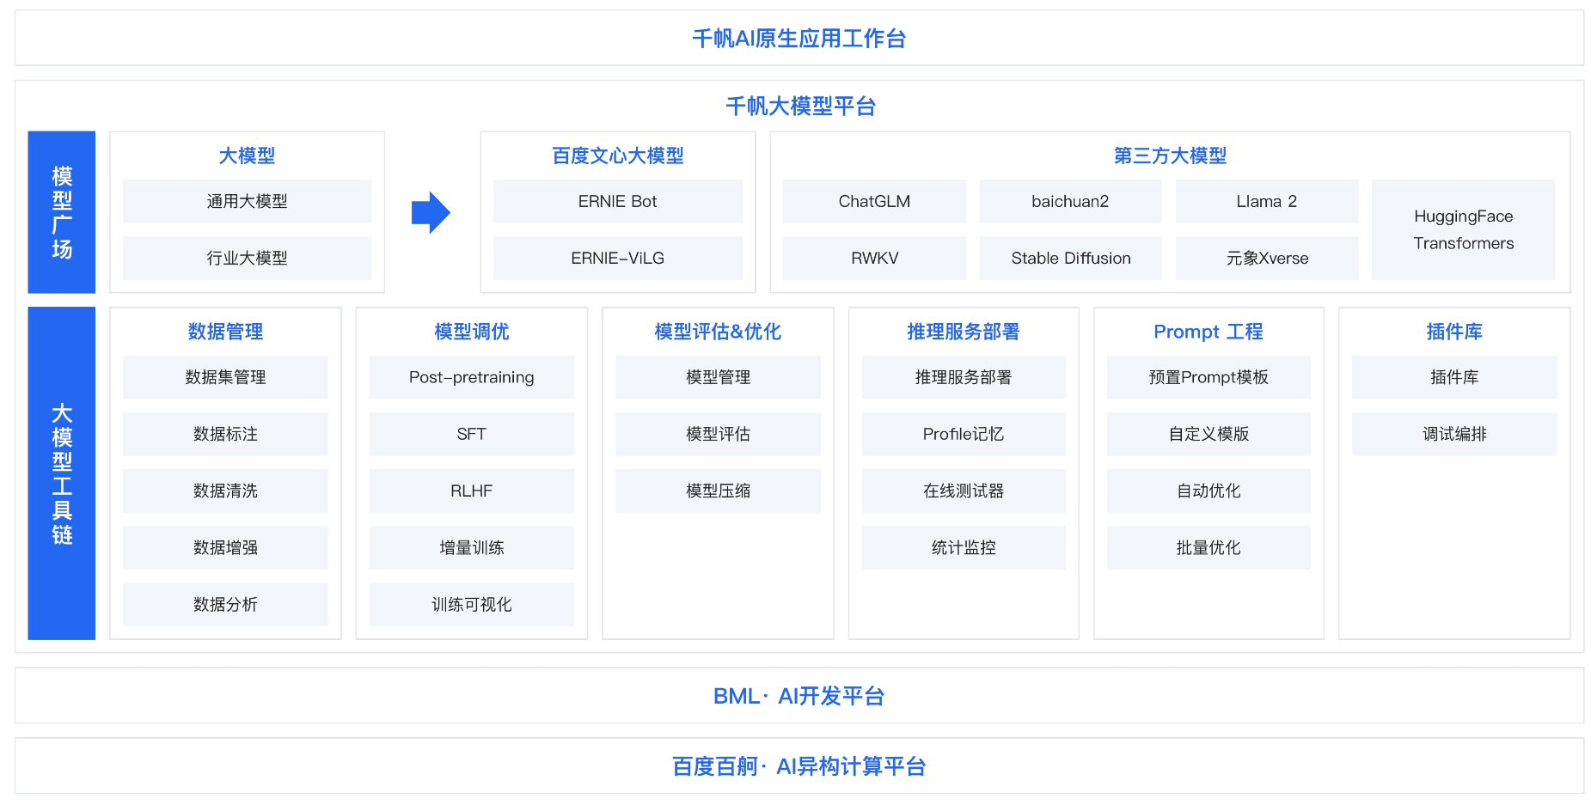Viewport: 1591px width, 805px height.
Task: Click the 第三方大模型 section title
Action: pos(1170,156)
